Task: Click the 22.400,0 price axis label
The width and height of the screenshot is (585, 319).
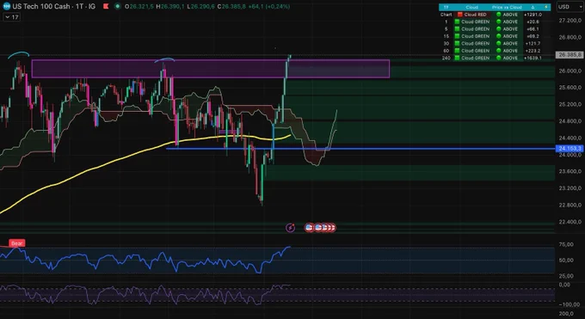Action: pos(570,222)
